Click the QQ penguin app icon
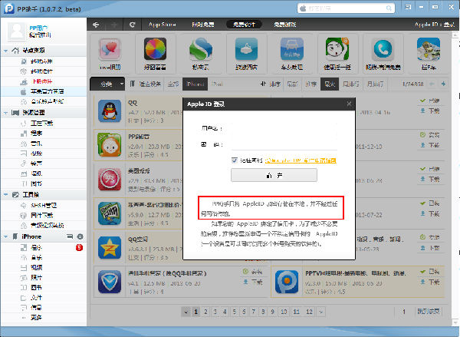Viewport: 460px width, 337px height. pos(110,111)
